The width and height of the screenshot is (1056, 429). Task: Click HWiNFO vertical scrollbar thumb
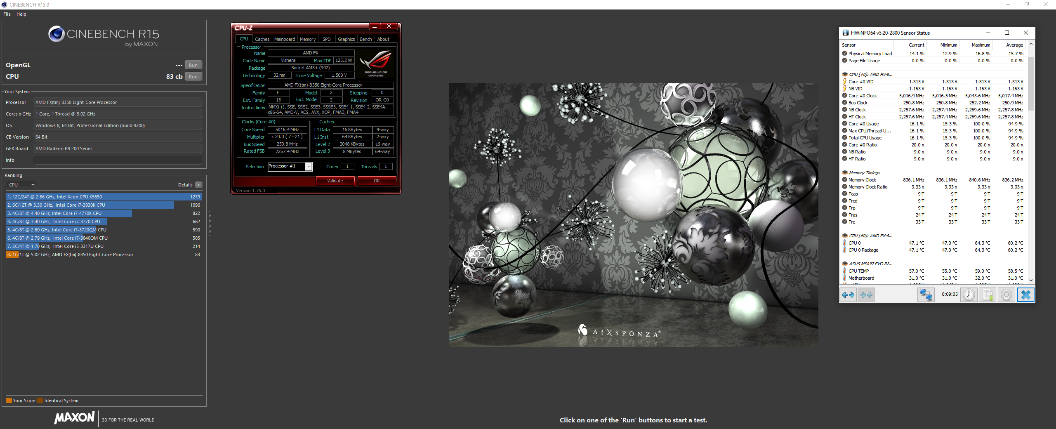pos(1031,84)
